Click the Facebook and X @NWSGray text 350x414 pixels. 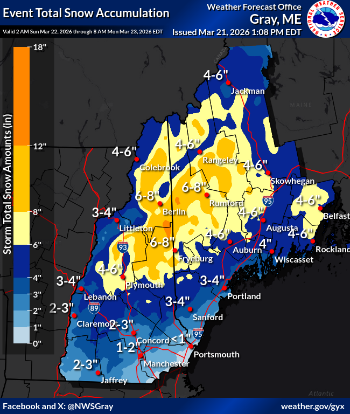58,406
